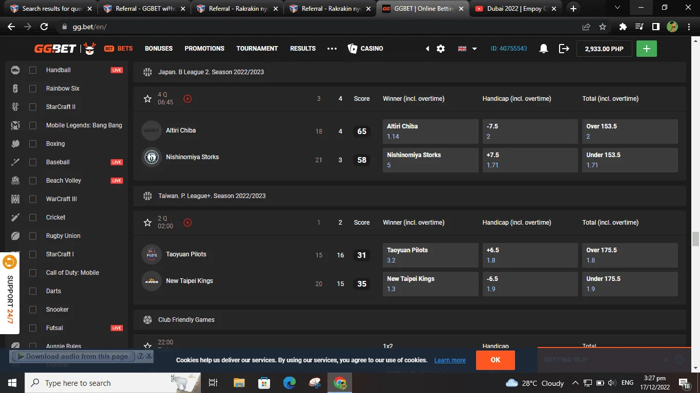700x393 pixels.
Task: Open the language flag dropdown
Action: (467, 49)
